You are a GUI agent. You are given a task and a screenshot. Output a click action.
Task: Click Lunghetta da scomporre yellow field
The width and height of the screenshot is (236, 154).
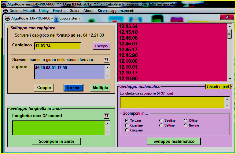click(x=172, y=102)
